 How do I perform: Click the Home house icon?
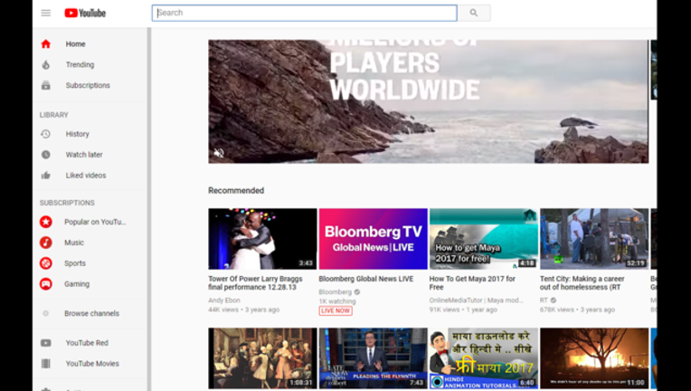coord(46,44)
